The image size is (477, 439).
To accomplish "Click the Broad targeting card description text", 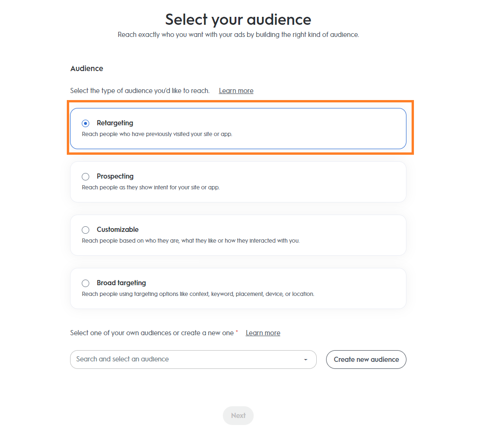I will coord(198,294).
